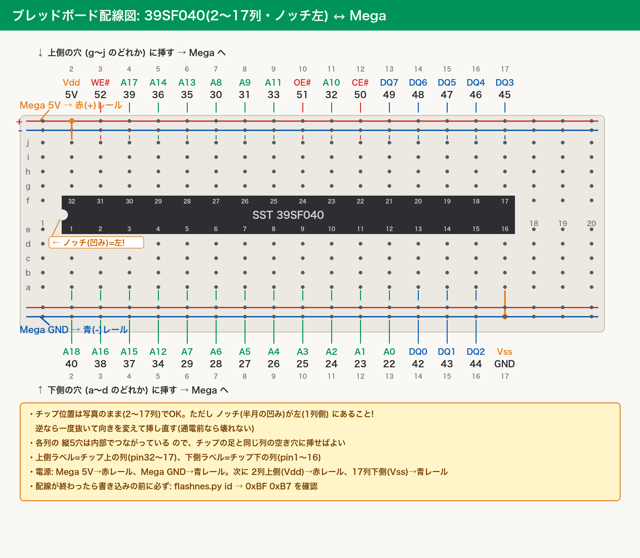Click the red '+' rail marker
This screenshot has width=640, height=558.
tap(19, 122)
